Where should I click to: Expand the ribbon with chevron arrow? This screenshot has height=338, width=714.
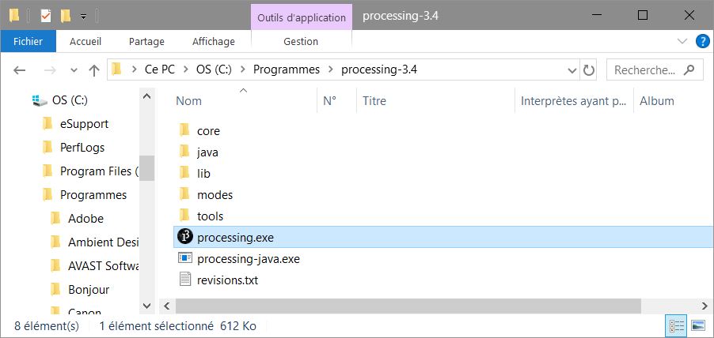click(x=682, y=41)
